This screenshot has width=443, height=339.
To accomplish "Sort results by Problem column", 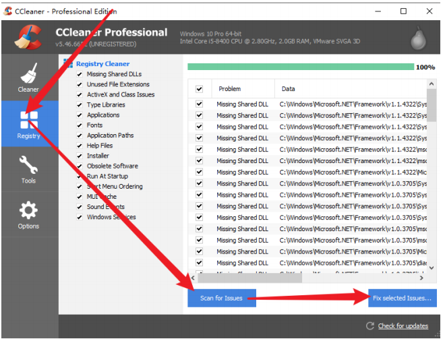I will click(x=243, y=89).
